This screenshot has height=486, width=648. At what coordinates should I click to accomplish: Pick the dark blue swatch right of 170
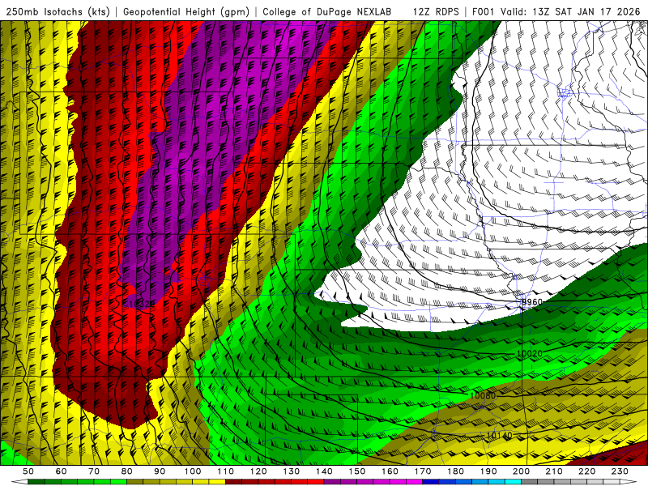click(431, 482)
